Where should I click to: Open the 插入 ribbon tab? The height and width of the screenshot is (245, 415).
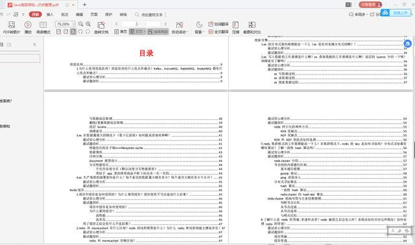[50, 14]
